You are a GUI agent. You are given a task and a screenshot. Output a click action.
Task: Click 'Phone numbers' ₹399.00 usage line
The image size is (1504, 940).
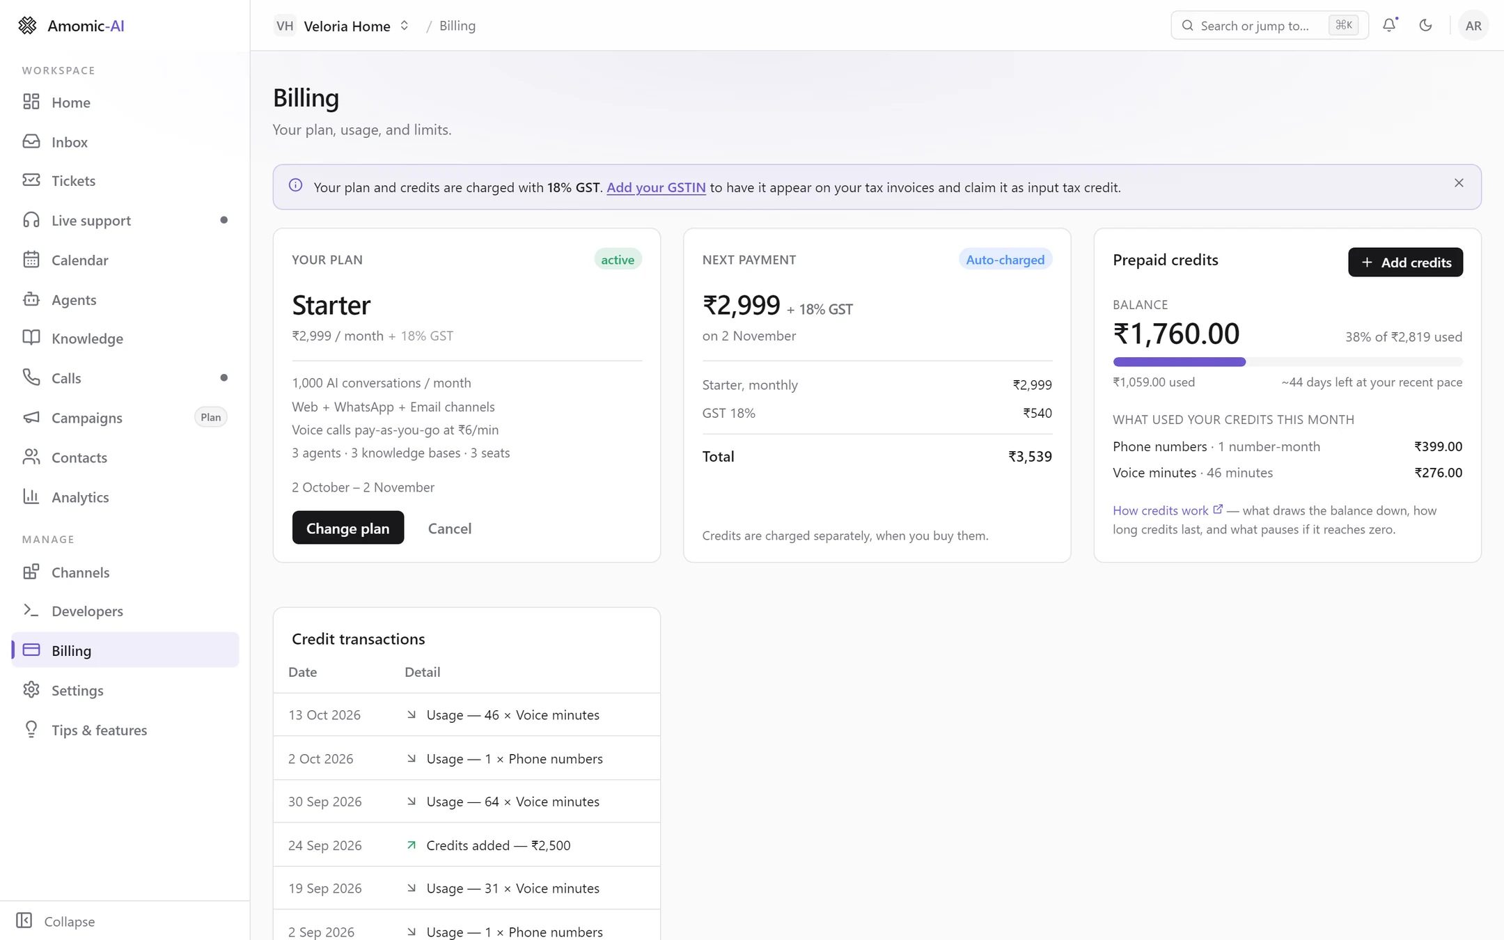1287,446
